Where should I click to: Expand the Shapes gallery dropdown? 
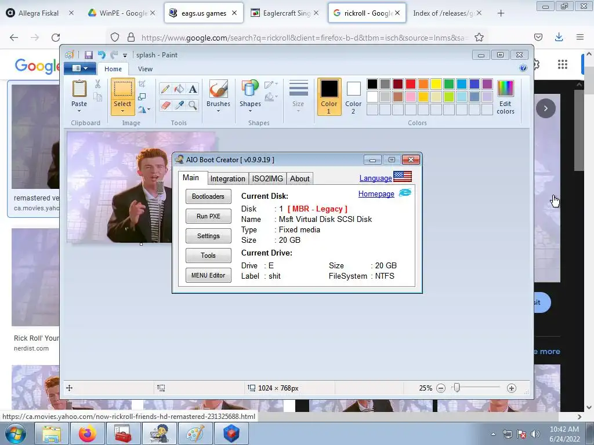250,111
